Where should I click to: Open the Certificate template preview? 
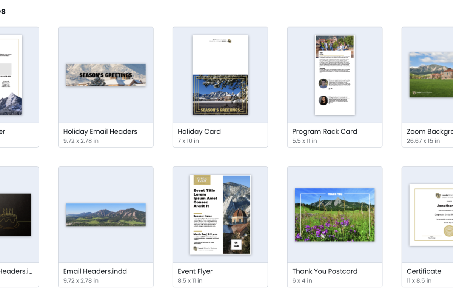tap(431, 215)
